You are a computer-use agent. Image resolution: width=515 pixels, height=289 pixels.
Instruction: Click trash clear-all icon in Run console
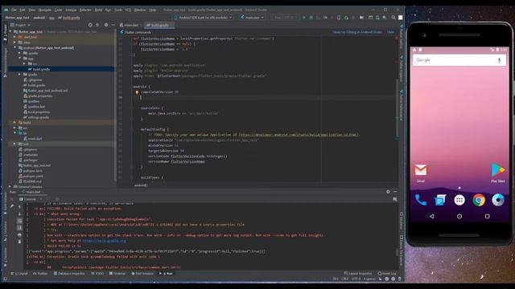[19, 242]
